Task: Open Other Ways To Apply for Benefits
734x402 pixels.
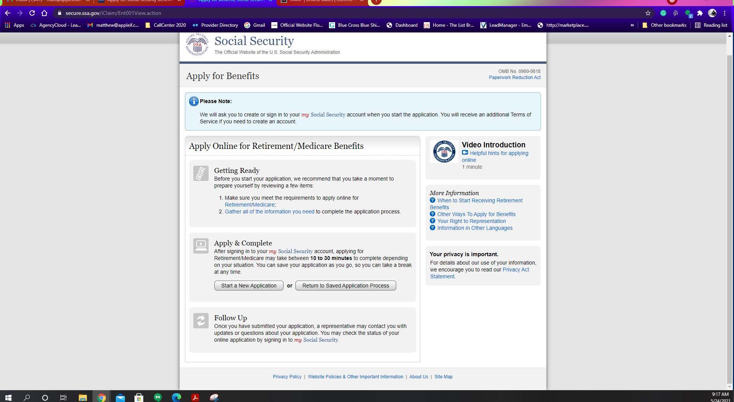Action: pyautogui.click(x=476, y=214)
